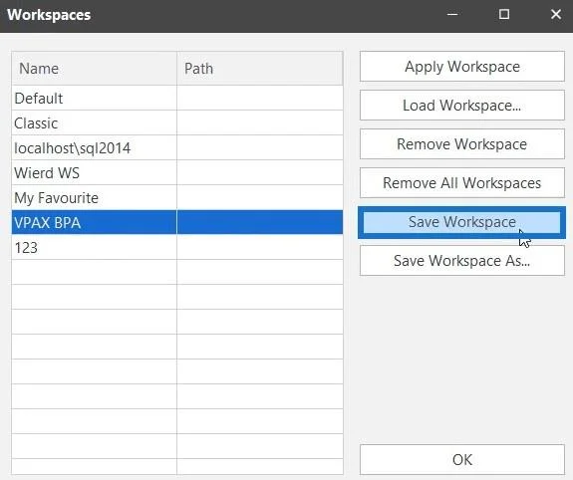
Task: Select the Default workspace row
Action: point(177,98)
